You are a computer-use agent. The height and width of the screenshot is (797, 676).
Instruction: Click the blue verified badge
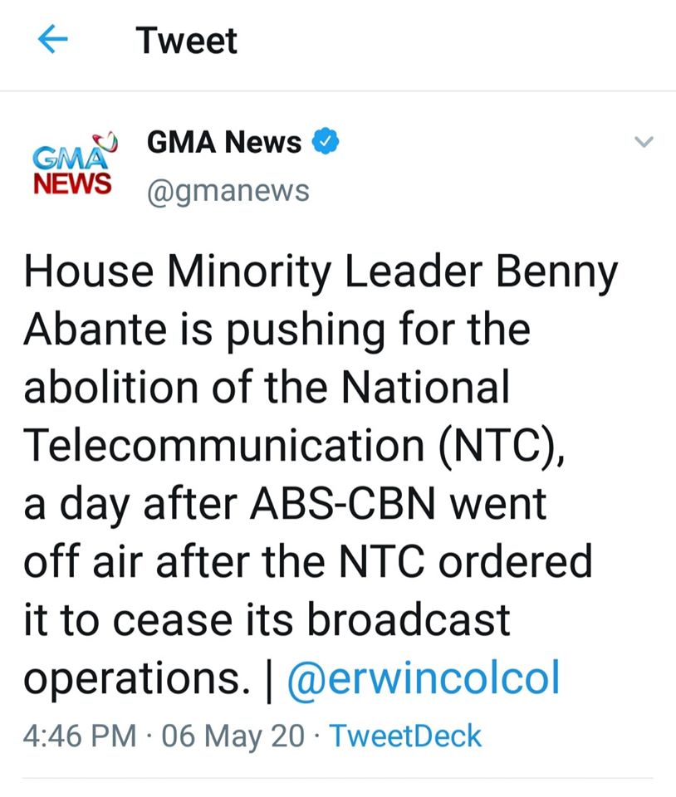(325, 142)
